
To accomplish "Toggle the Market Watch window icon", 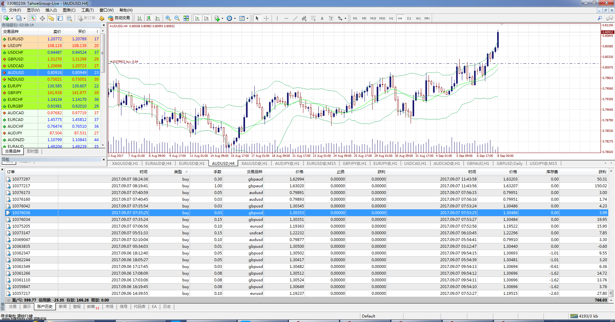I will coord(33,18).
